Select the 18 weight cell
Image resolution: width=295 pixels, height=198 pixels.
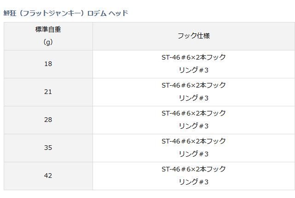pyautogui.click(x=48, y=64)
